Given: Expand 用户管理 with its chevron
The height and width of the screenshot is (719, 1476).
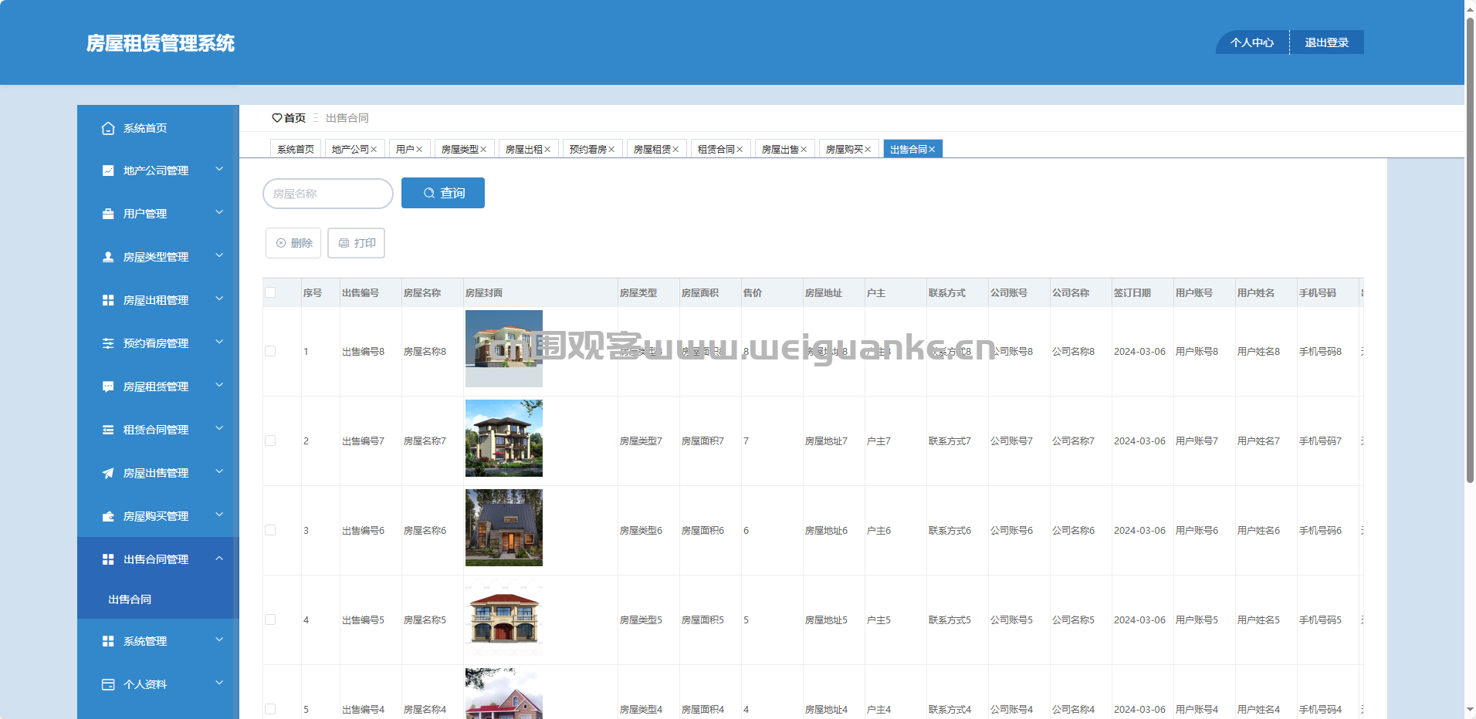Looking at the screenshot, I should pyautogui.click(x=219, y=212).
